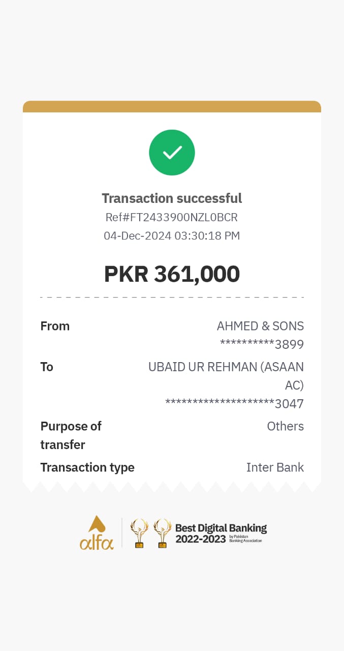Click the date 04-Dec-2024 03:30:18 PM
This screenshot has height=651, width=344.
pyautogui.click(x=172, y=235)
